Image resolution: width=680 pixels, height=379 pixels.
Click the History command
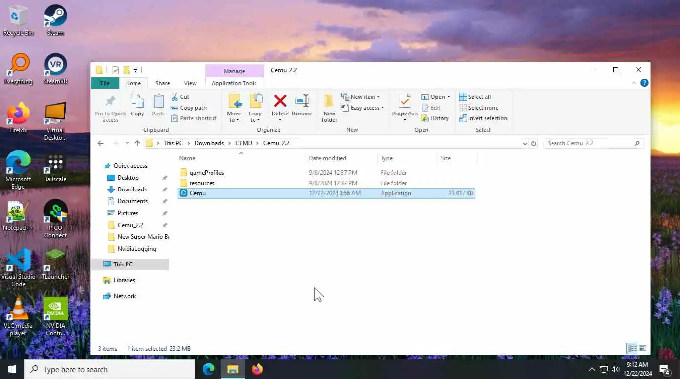pyautogui.click(x=435, y=118)
